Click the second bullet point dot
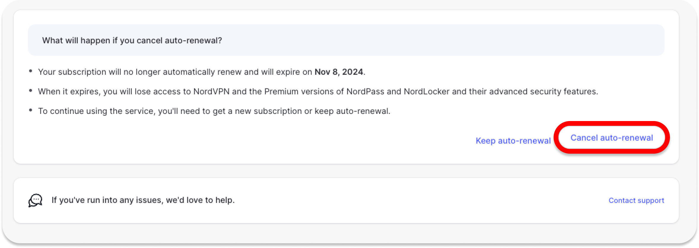 click(31, 90)
